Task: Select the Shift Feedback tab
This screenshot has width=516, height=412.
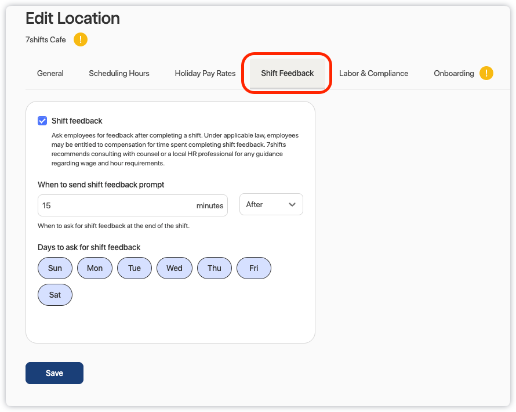Action: tap(287, 74)
